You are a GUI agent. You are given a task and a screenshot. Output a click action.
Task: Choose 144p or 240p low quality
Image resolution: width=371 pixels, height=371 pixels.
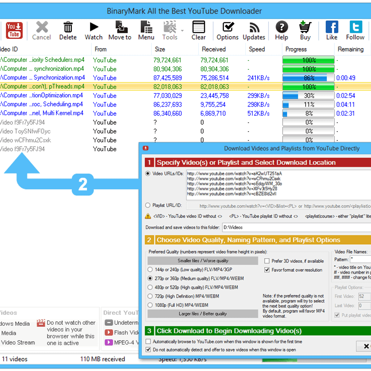tap(150, 270)
